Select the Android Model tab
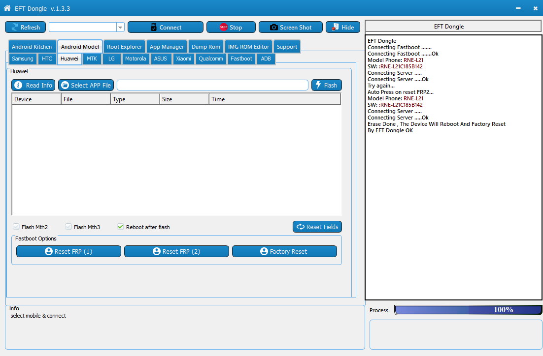Image resolution: width=543 pixels, height=356 pixels. (80, 47)
